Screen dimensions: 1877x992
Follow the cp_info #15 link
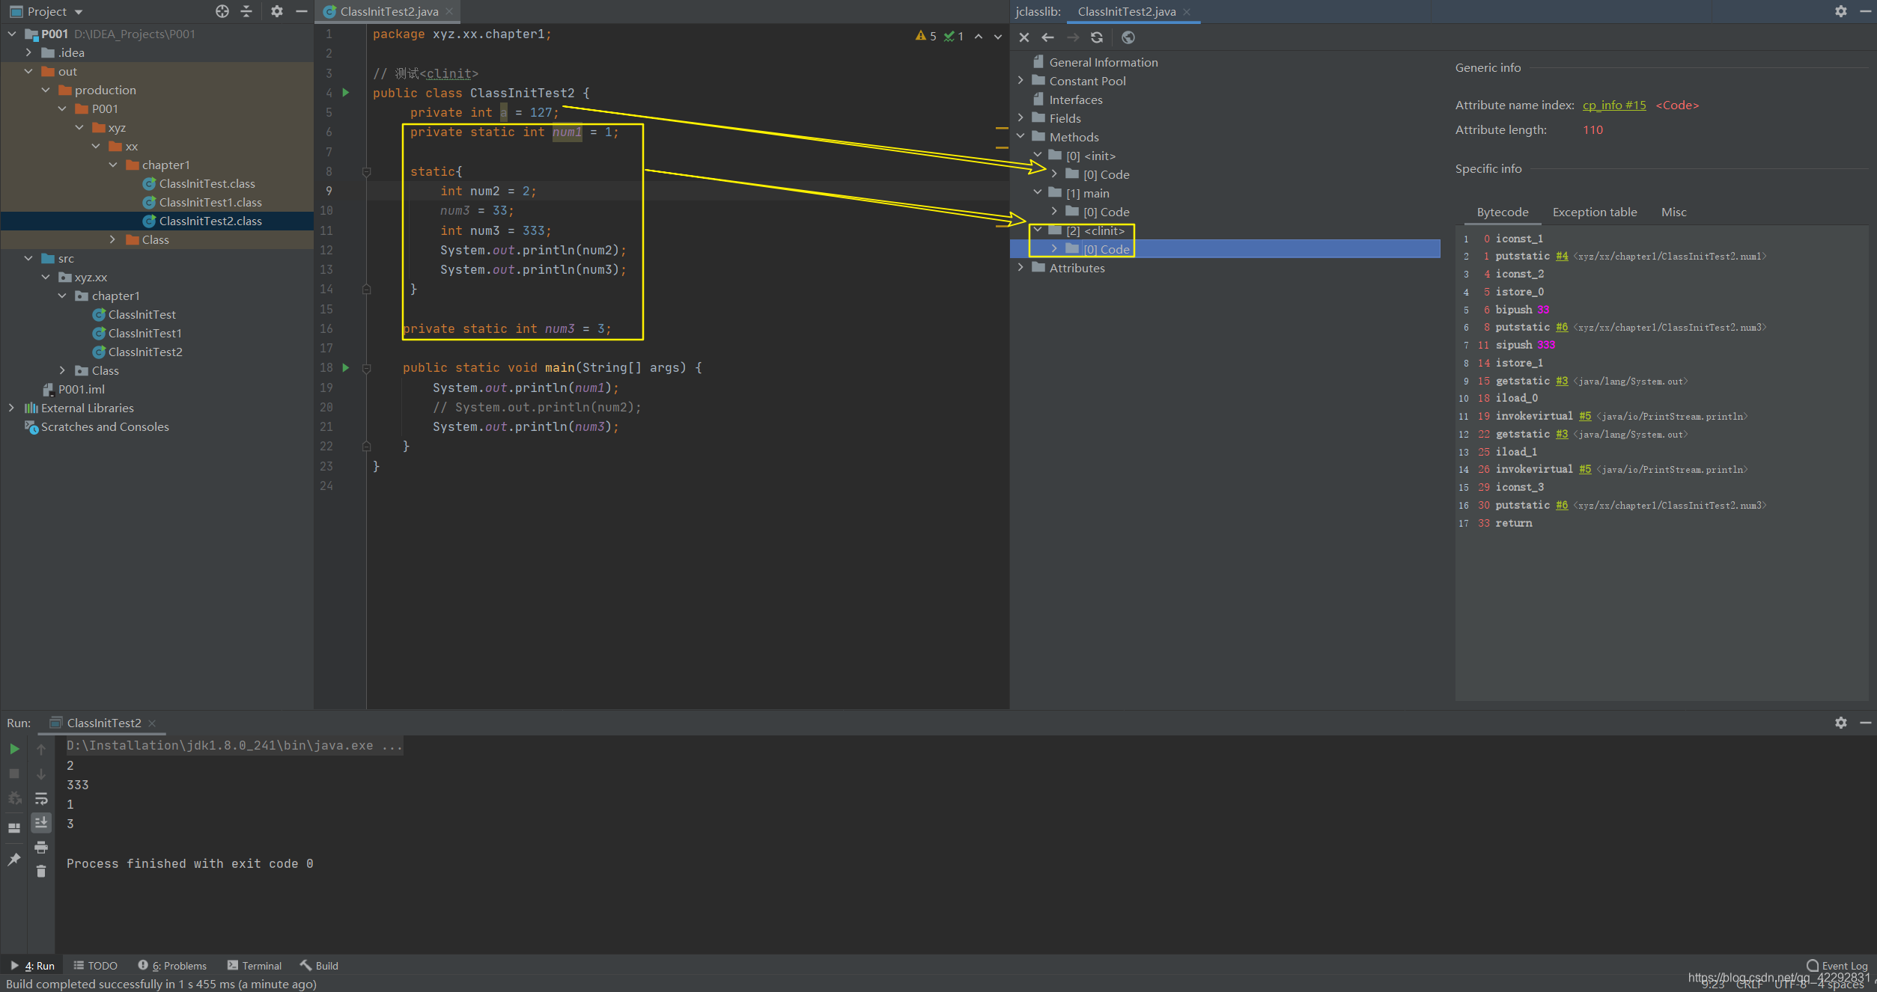1613,105
